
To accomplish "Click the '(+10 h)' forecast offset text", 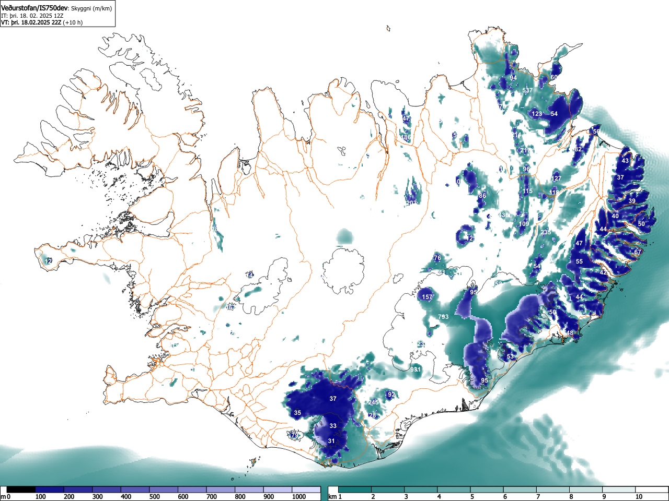I will tap(73, 22).
